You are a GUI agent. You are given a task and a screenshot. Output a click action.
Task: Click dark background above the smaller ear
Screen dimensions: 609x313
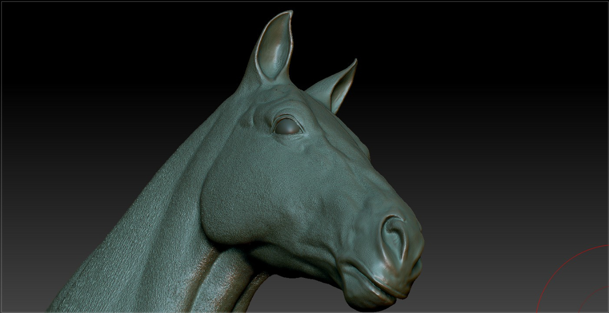point(370,29)
